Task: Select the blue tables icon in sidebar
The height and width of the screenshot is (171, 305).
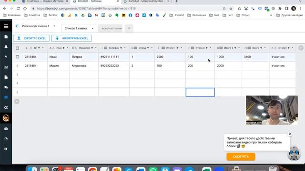Action: 6,97
